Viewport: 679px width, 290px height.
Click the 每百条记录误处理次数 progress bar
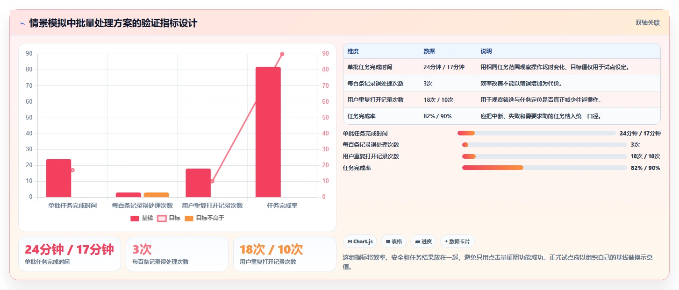544,145
